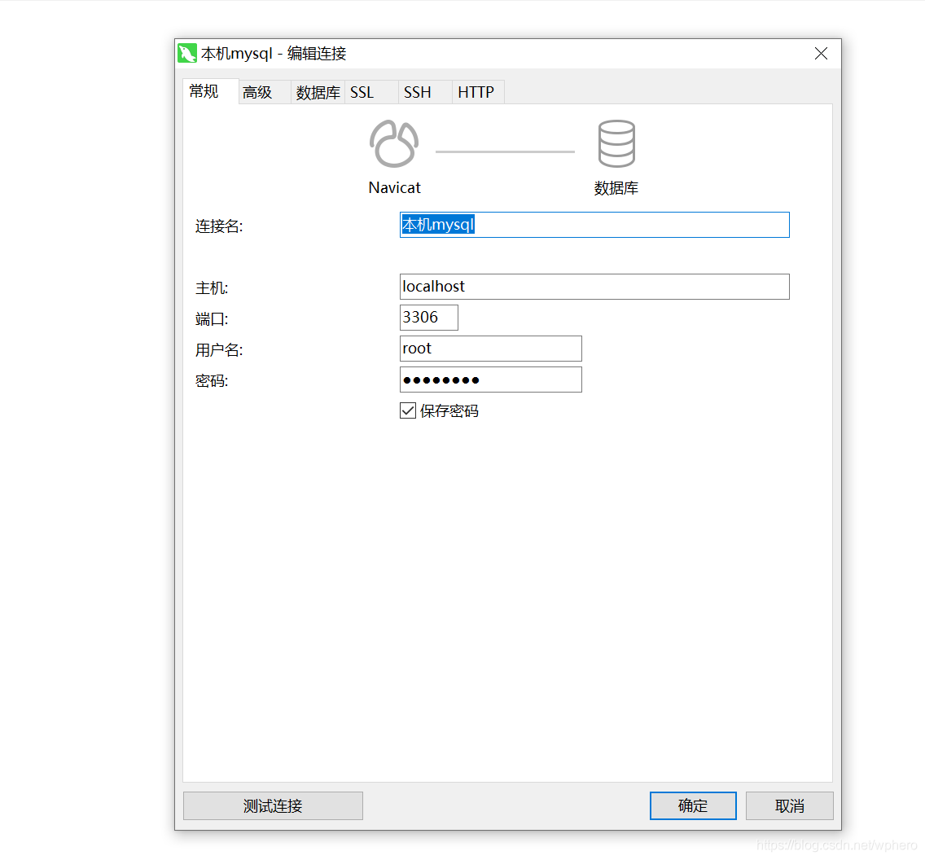
Task: Click the 本机mysql - 编辑连接 window title
Action: (274, 54)
